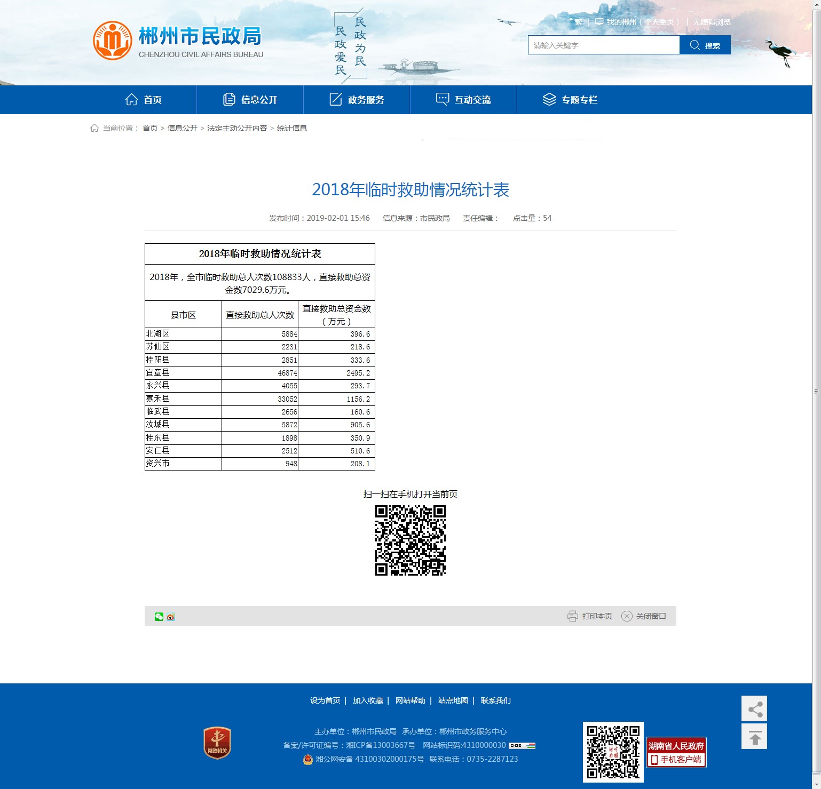Click the 打印本页 printer icon
This screenshot has width=821, height=789.
pos(572,616)
